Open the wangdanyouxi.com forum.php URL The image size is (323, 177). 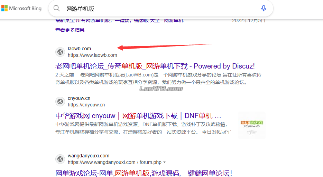pyautogui.click(x=114, y=162)
